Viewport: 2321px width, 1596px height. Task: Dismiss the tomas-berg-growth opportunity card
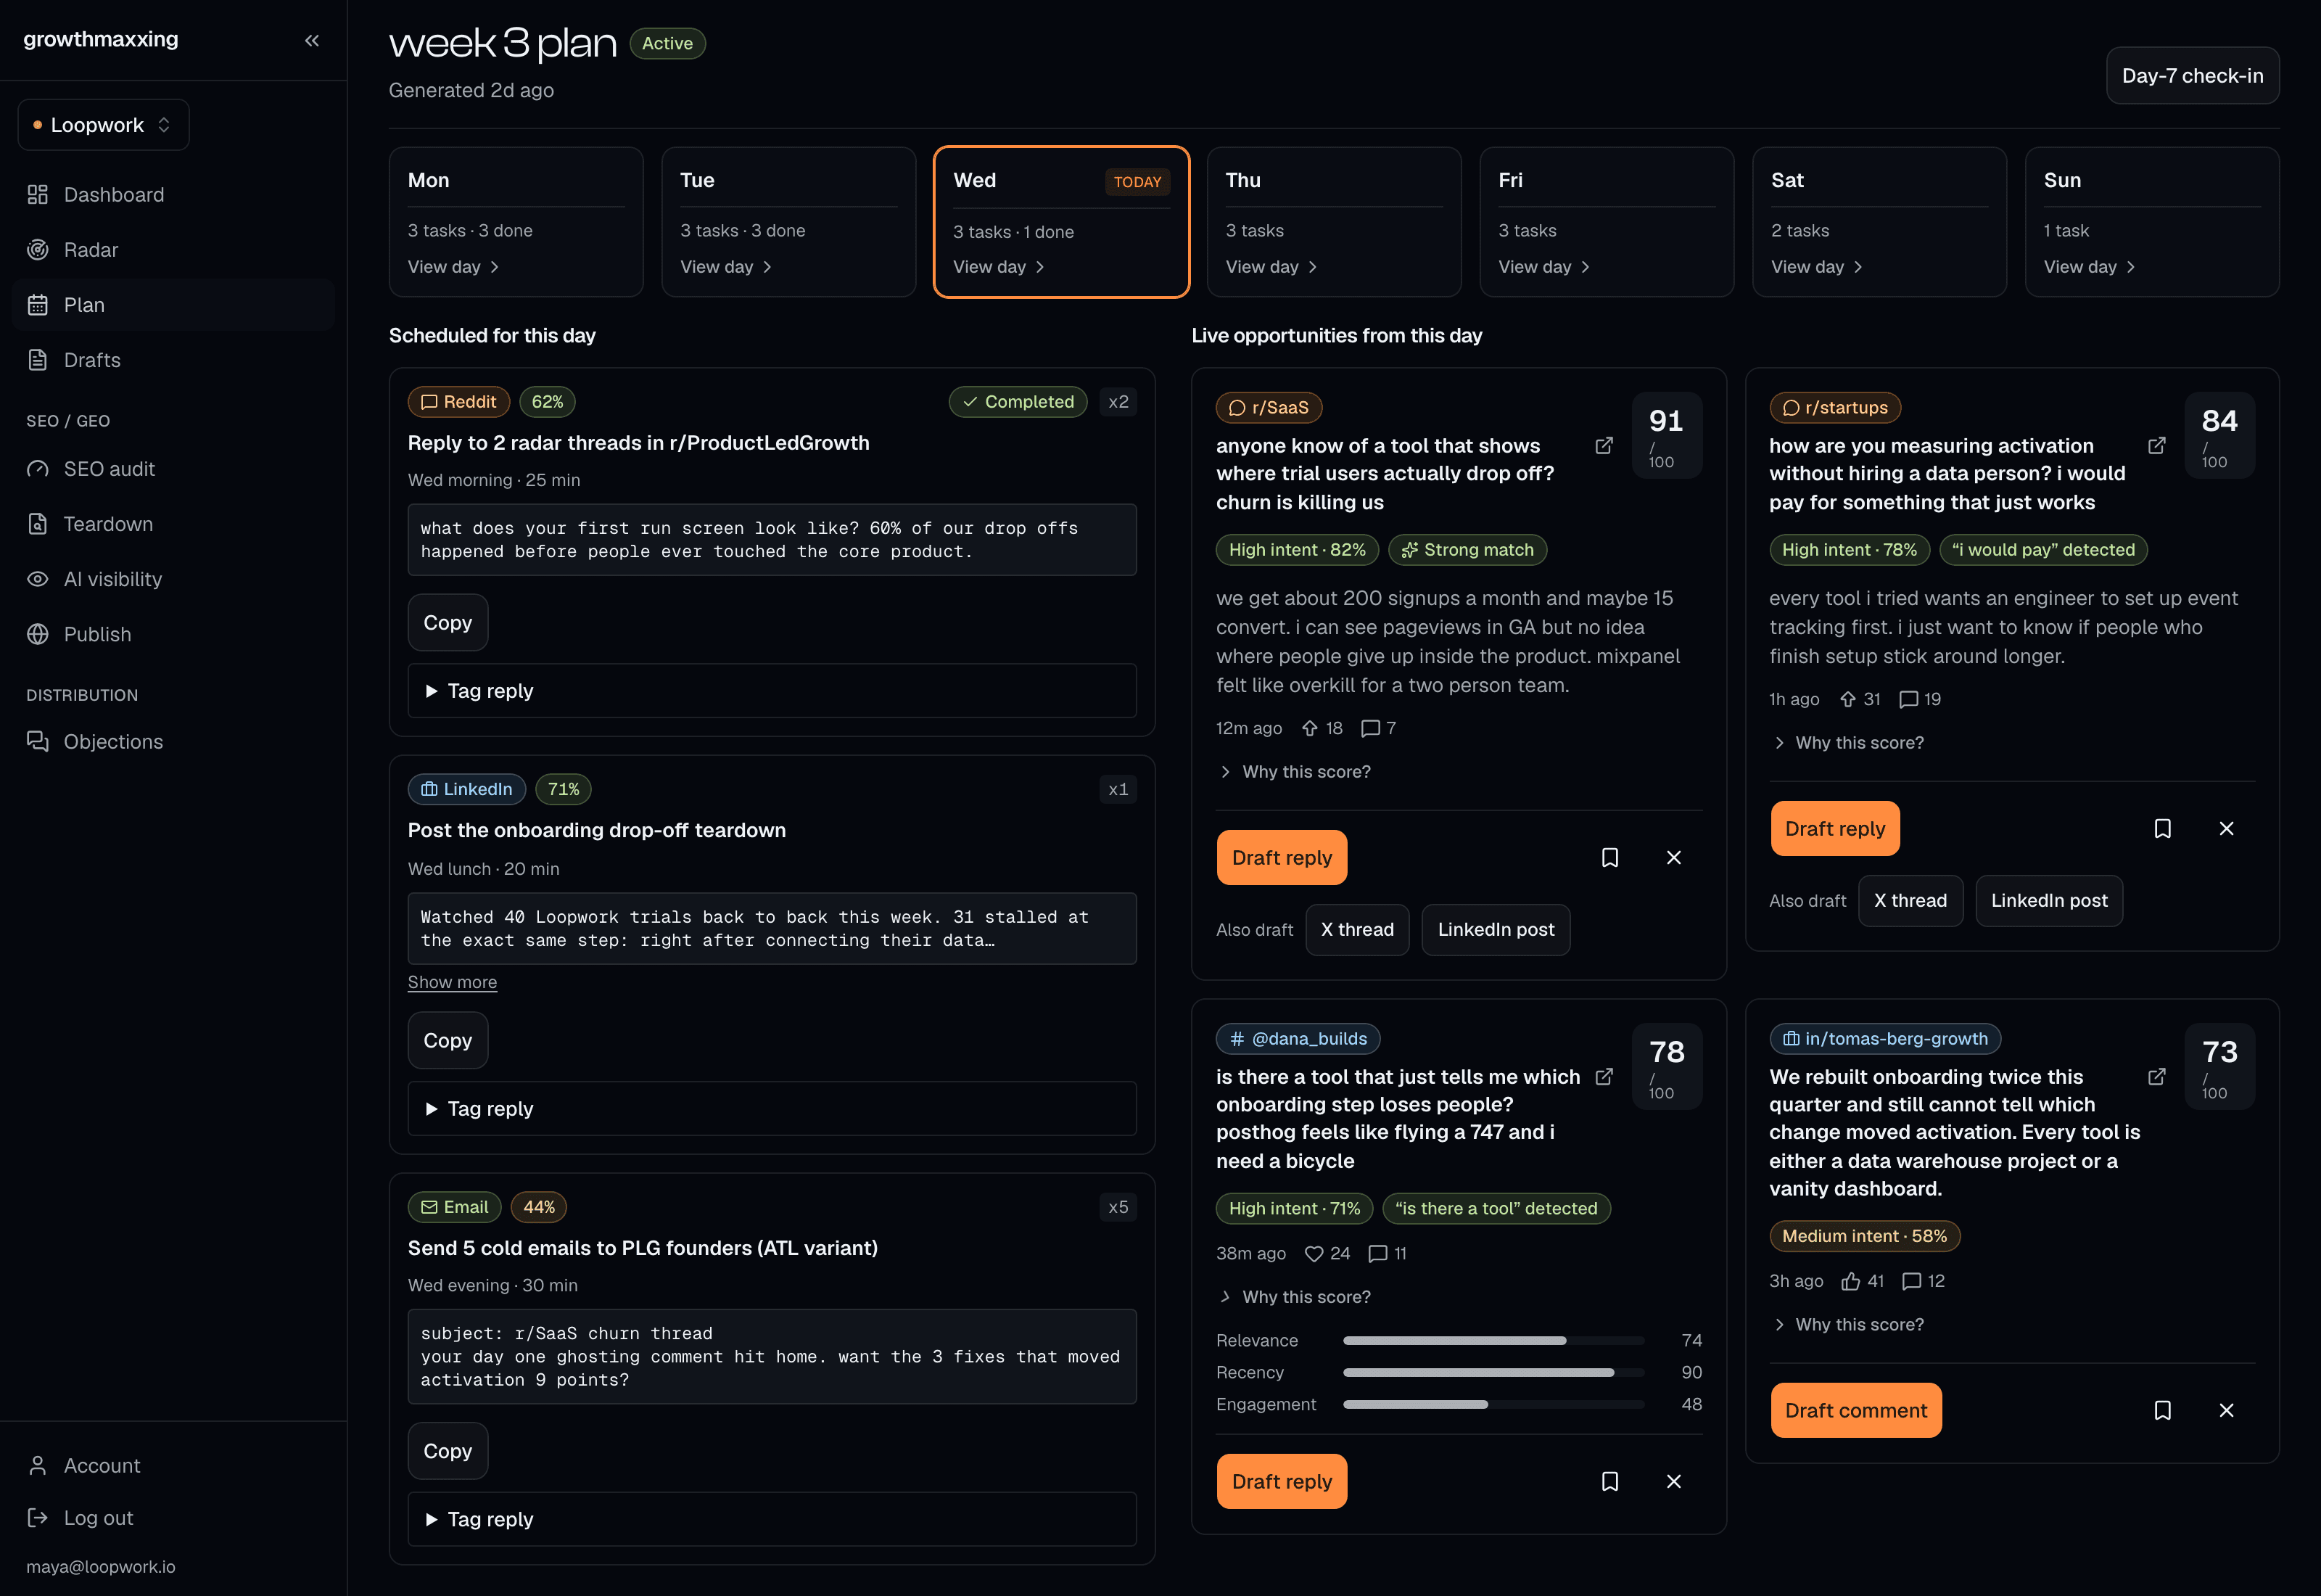click(2226, 1410)
